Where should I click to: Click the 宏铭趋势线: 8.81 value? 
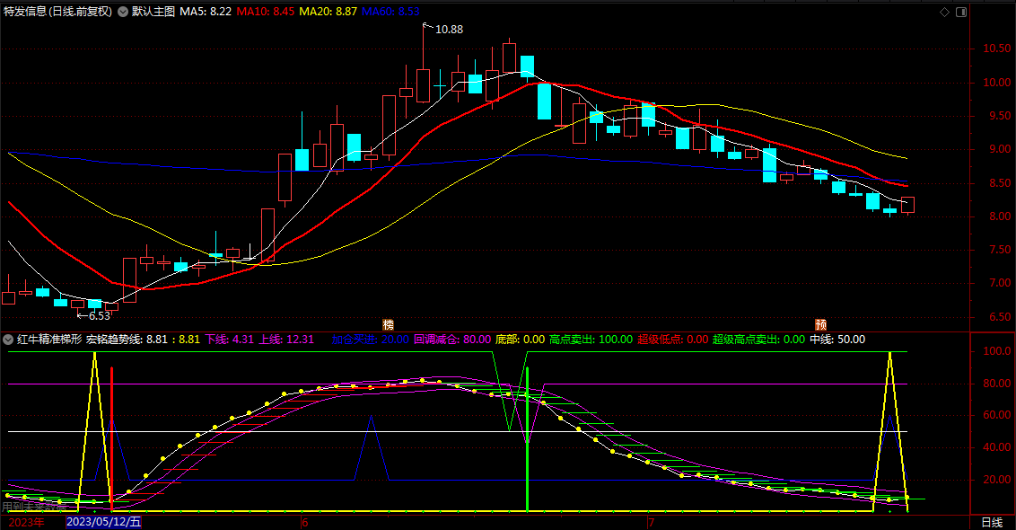pos(127,340)
